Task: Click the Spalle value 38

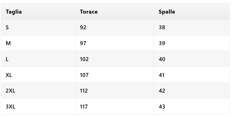Action: 162,28
